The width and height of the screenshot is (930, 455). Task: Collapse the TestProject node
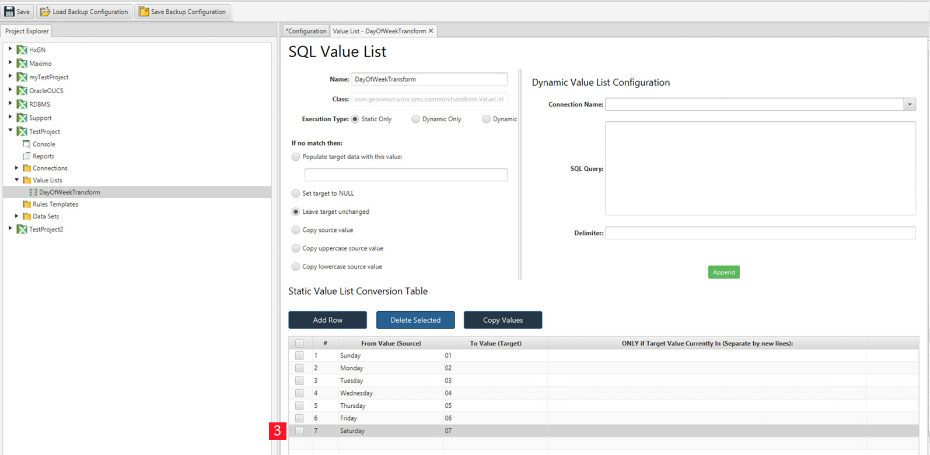tap(10, 131)
